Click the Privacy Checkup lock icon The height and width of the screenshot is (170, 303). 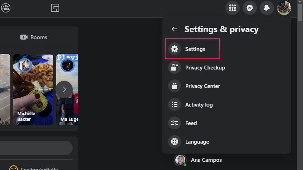pyautogui.click(x=175, y=67)
